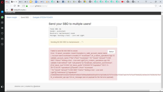This screenshot has width=163, height=92.
Task: Click 'Receivers: mariannewest snook' line
Action: pyautogui.click(x=62, y=33)
